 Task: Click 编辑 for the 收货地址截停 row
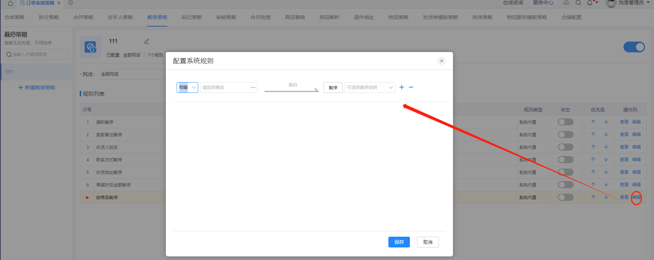pos(636,172)
